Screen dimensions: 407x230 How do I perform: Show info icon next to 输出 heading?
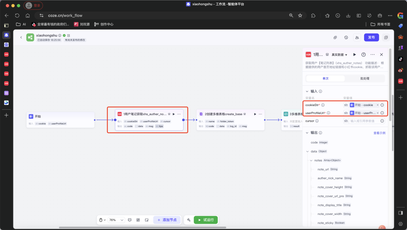click(x=320, y=133)
